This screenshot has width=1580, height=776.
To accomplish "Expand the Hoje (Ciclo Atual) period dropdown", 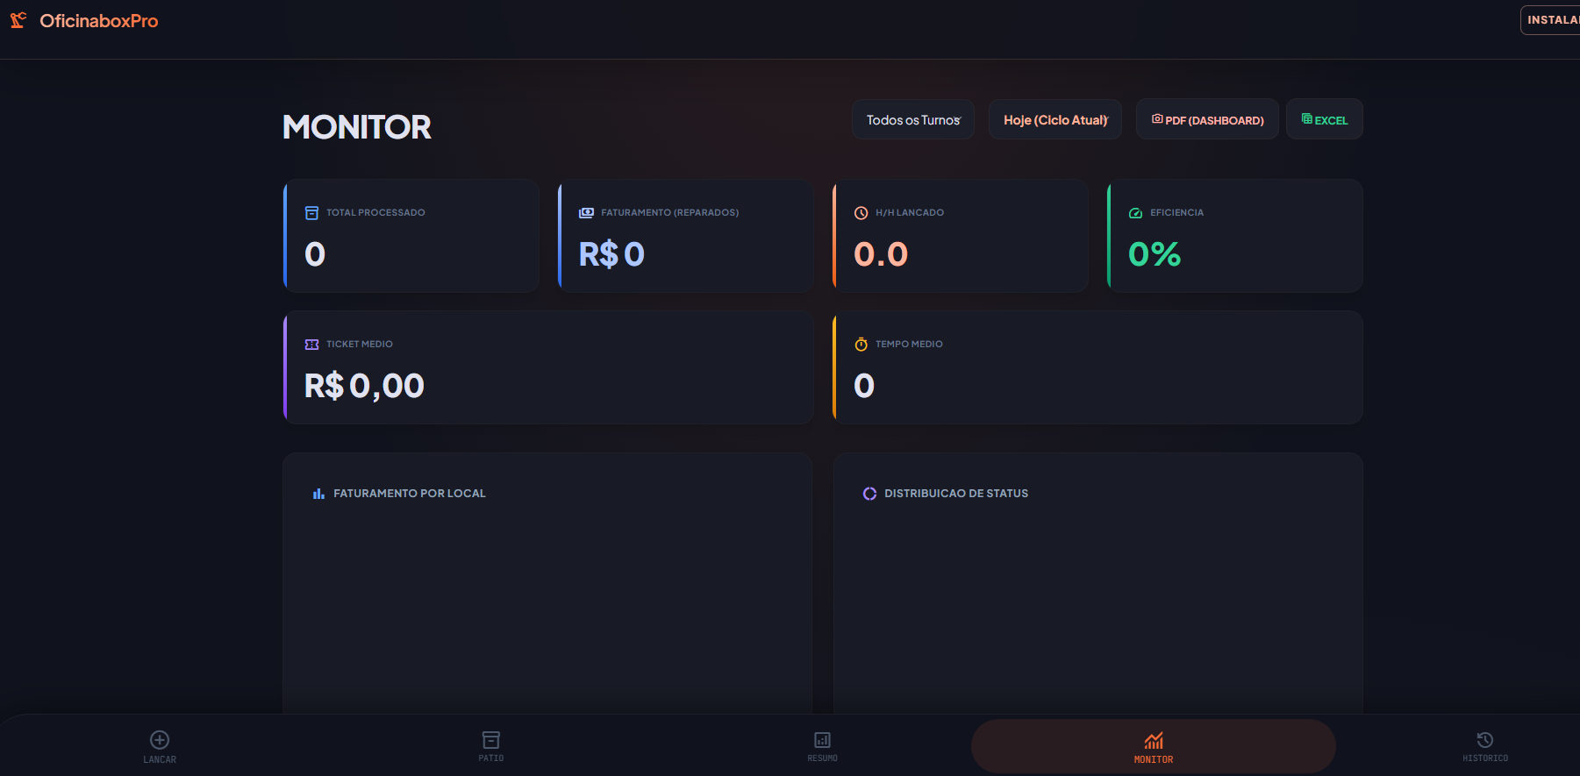I will click(1055, 119).
